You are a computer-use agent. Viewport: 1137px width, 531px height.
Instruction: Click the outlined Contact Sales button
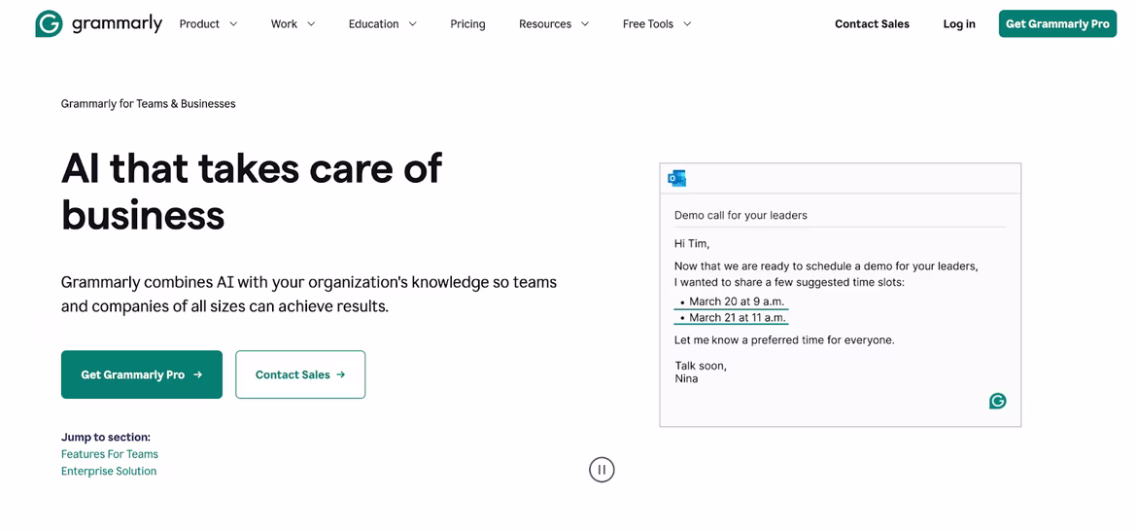tap(300, 374)
